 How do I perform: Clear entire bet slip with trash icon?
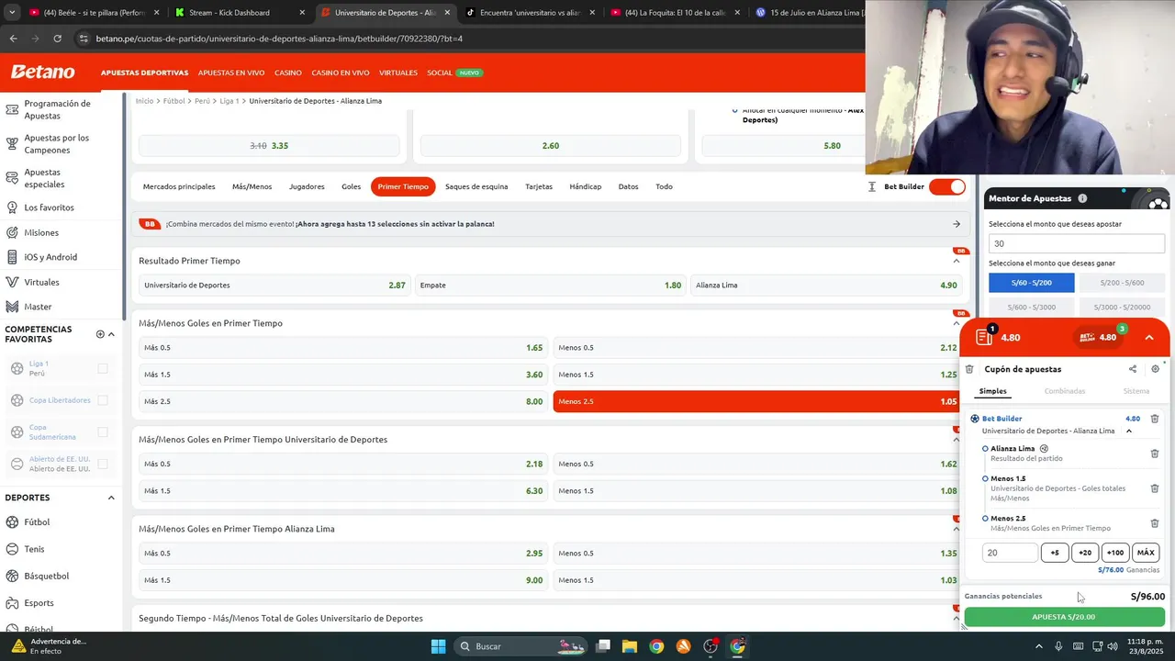[969, 369]
